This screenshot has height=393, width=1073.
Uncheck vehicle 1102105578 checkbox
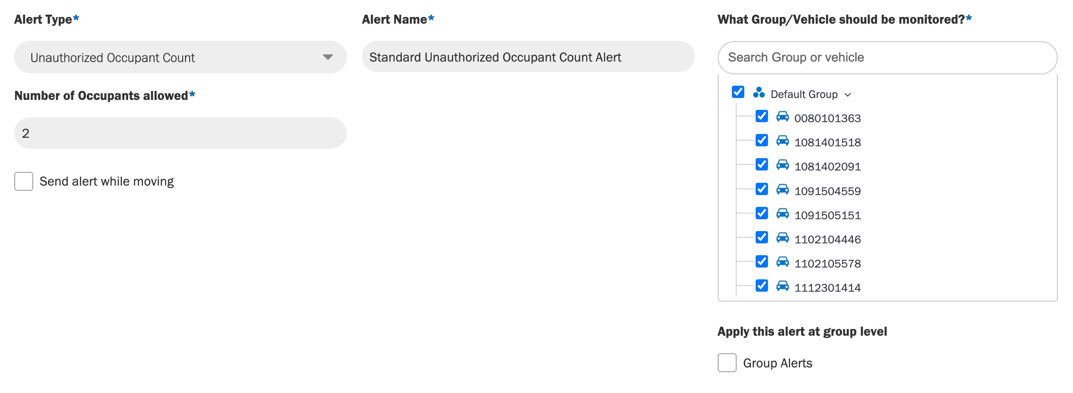762,261
